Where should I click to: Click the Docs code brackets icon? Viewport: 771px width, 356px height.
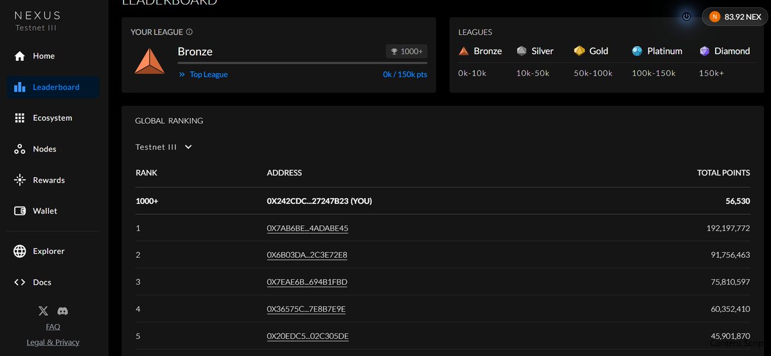(20, 282)
